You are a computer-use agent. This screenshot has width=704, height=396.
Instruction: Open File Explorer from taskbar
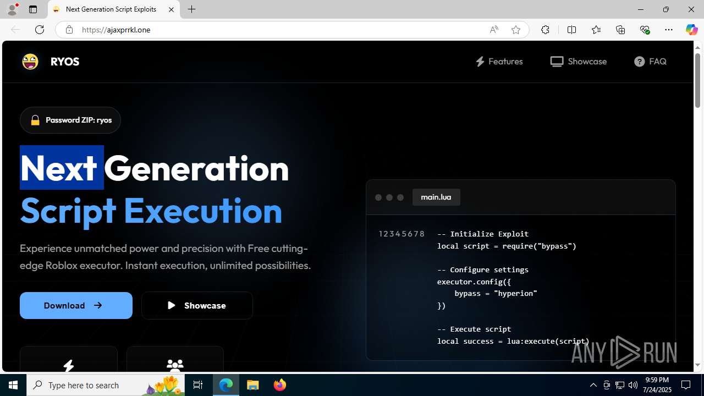pos(253,385)
